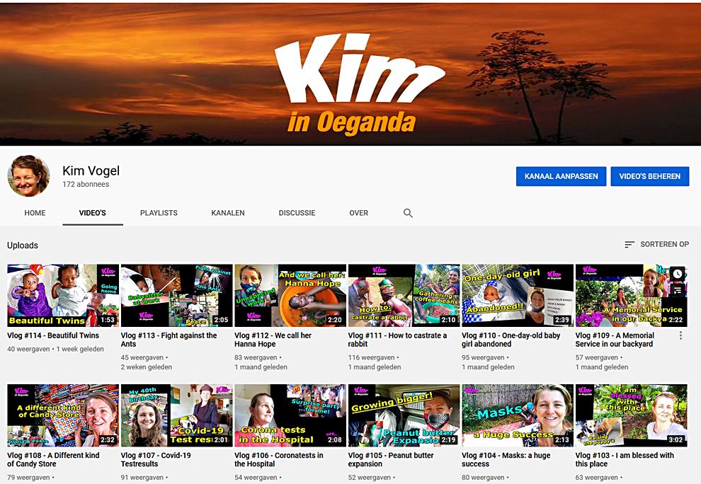Image resolution: width=701 pixels, height=484 pixels.
Task: Play the 'And we call her Hanna Hope' thumbnail
Action: 290,295
